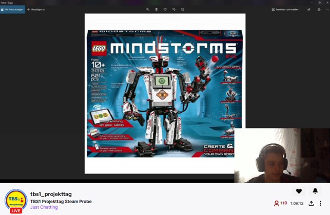This screenshot has width=330, height=215.
Task: Open the Hinzufügen zu option
Action: click(36, 9)
